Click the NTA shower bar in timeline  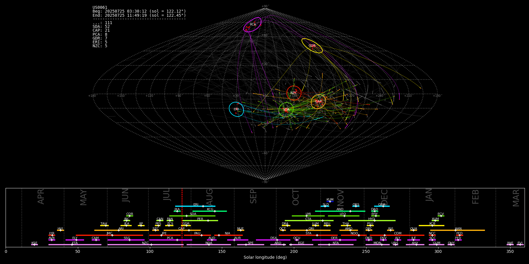coord(336,245)
